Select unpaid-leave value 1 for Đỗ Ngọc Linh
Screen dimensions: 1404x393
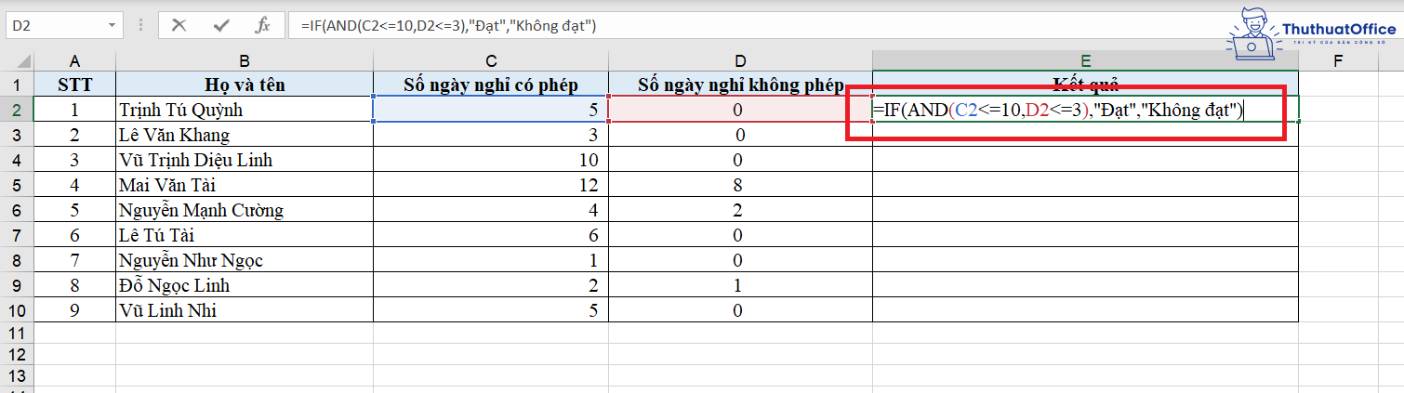point(740,285)
